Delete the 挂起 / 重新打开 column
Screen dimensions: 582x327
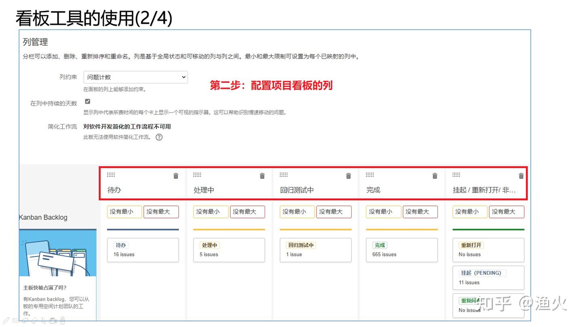[x=521, y=176]
